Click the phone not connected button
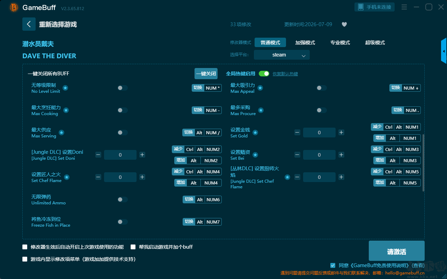The height and width of the screenshot is (279, 447). (375, 7)
